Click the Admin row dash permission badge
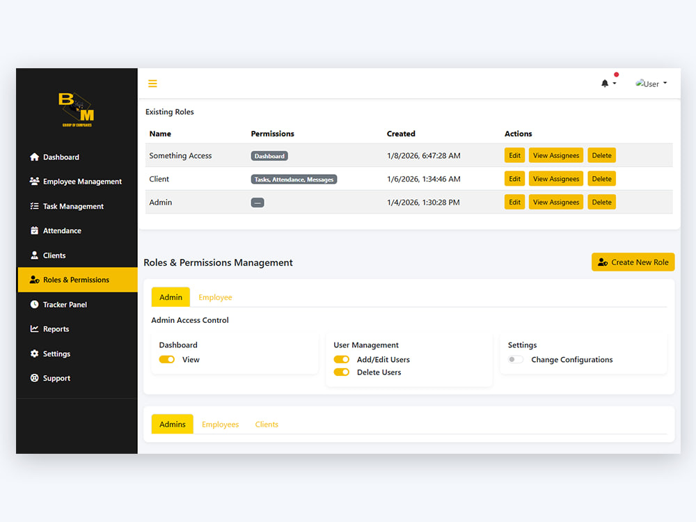The image size is (696, 522). tap(258, 203)
